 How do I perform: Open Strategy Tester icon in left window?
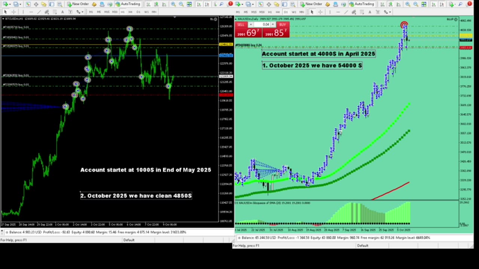tap(60, 4)
